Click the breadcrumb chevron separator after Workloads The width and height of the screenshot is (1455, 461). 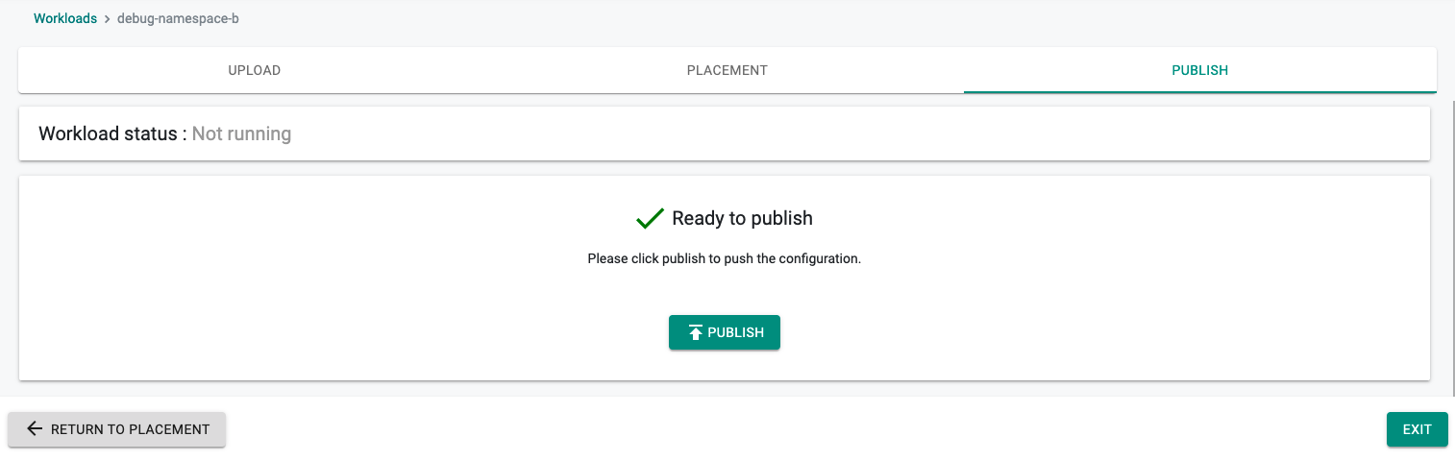(x=108, y=19)
